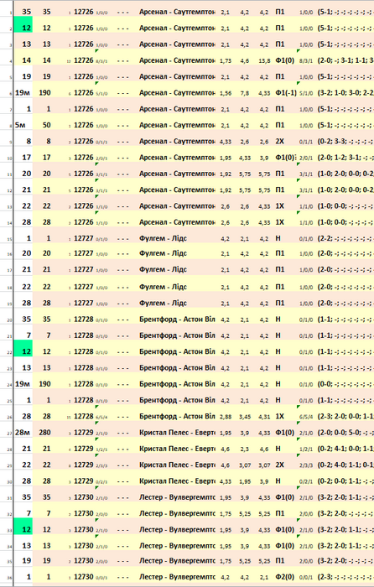Select П1 in Лестер row starting 7

(279, 513)
